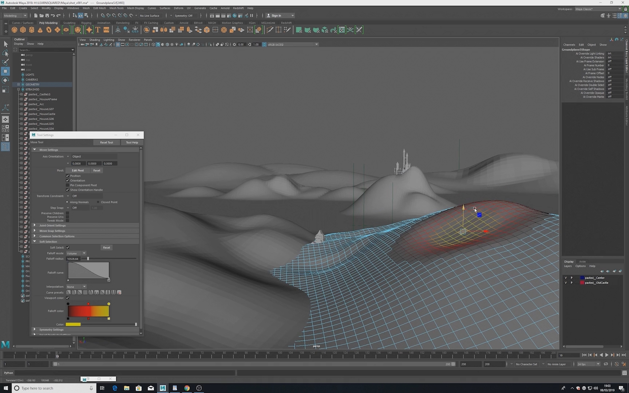Viewport: 629px width, 393px height.
Task: Click the Edit Pivot button
Action: (78, 170)
